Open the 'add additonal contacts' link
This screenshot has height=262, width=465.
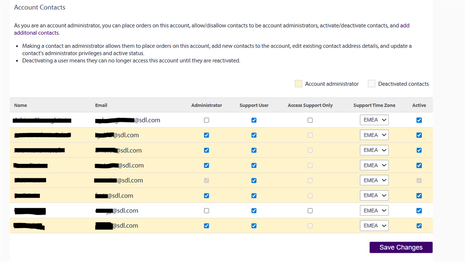[x=404, y=26]
